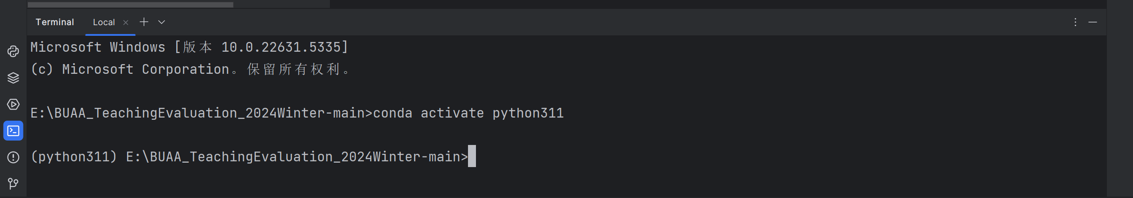Click the (python311) environment prefix text
The width and height of the screenshot is (1133, 198).
point(74,157)
